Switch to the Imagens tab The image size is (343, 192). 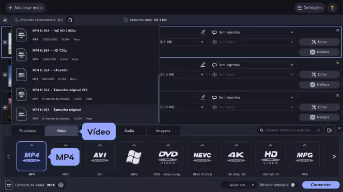tap(163, 130)
